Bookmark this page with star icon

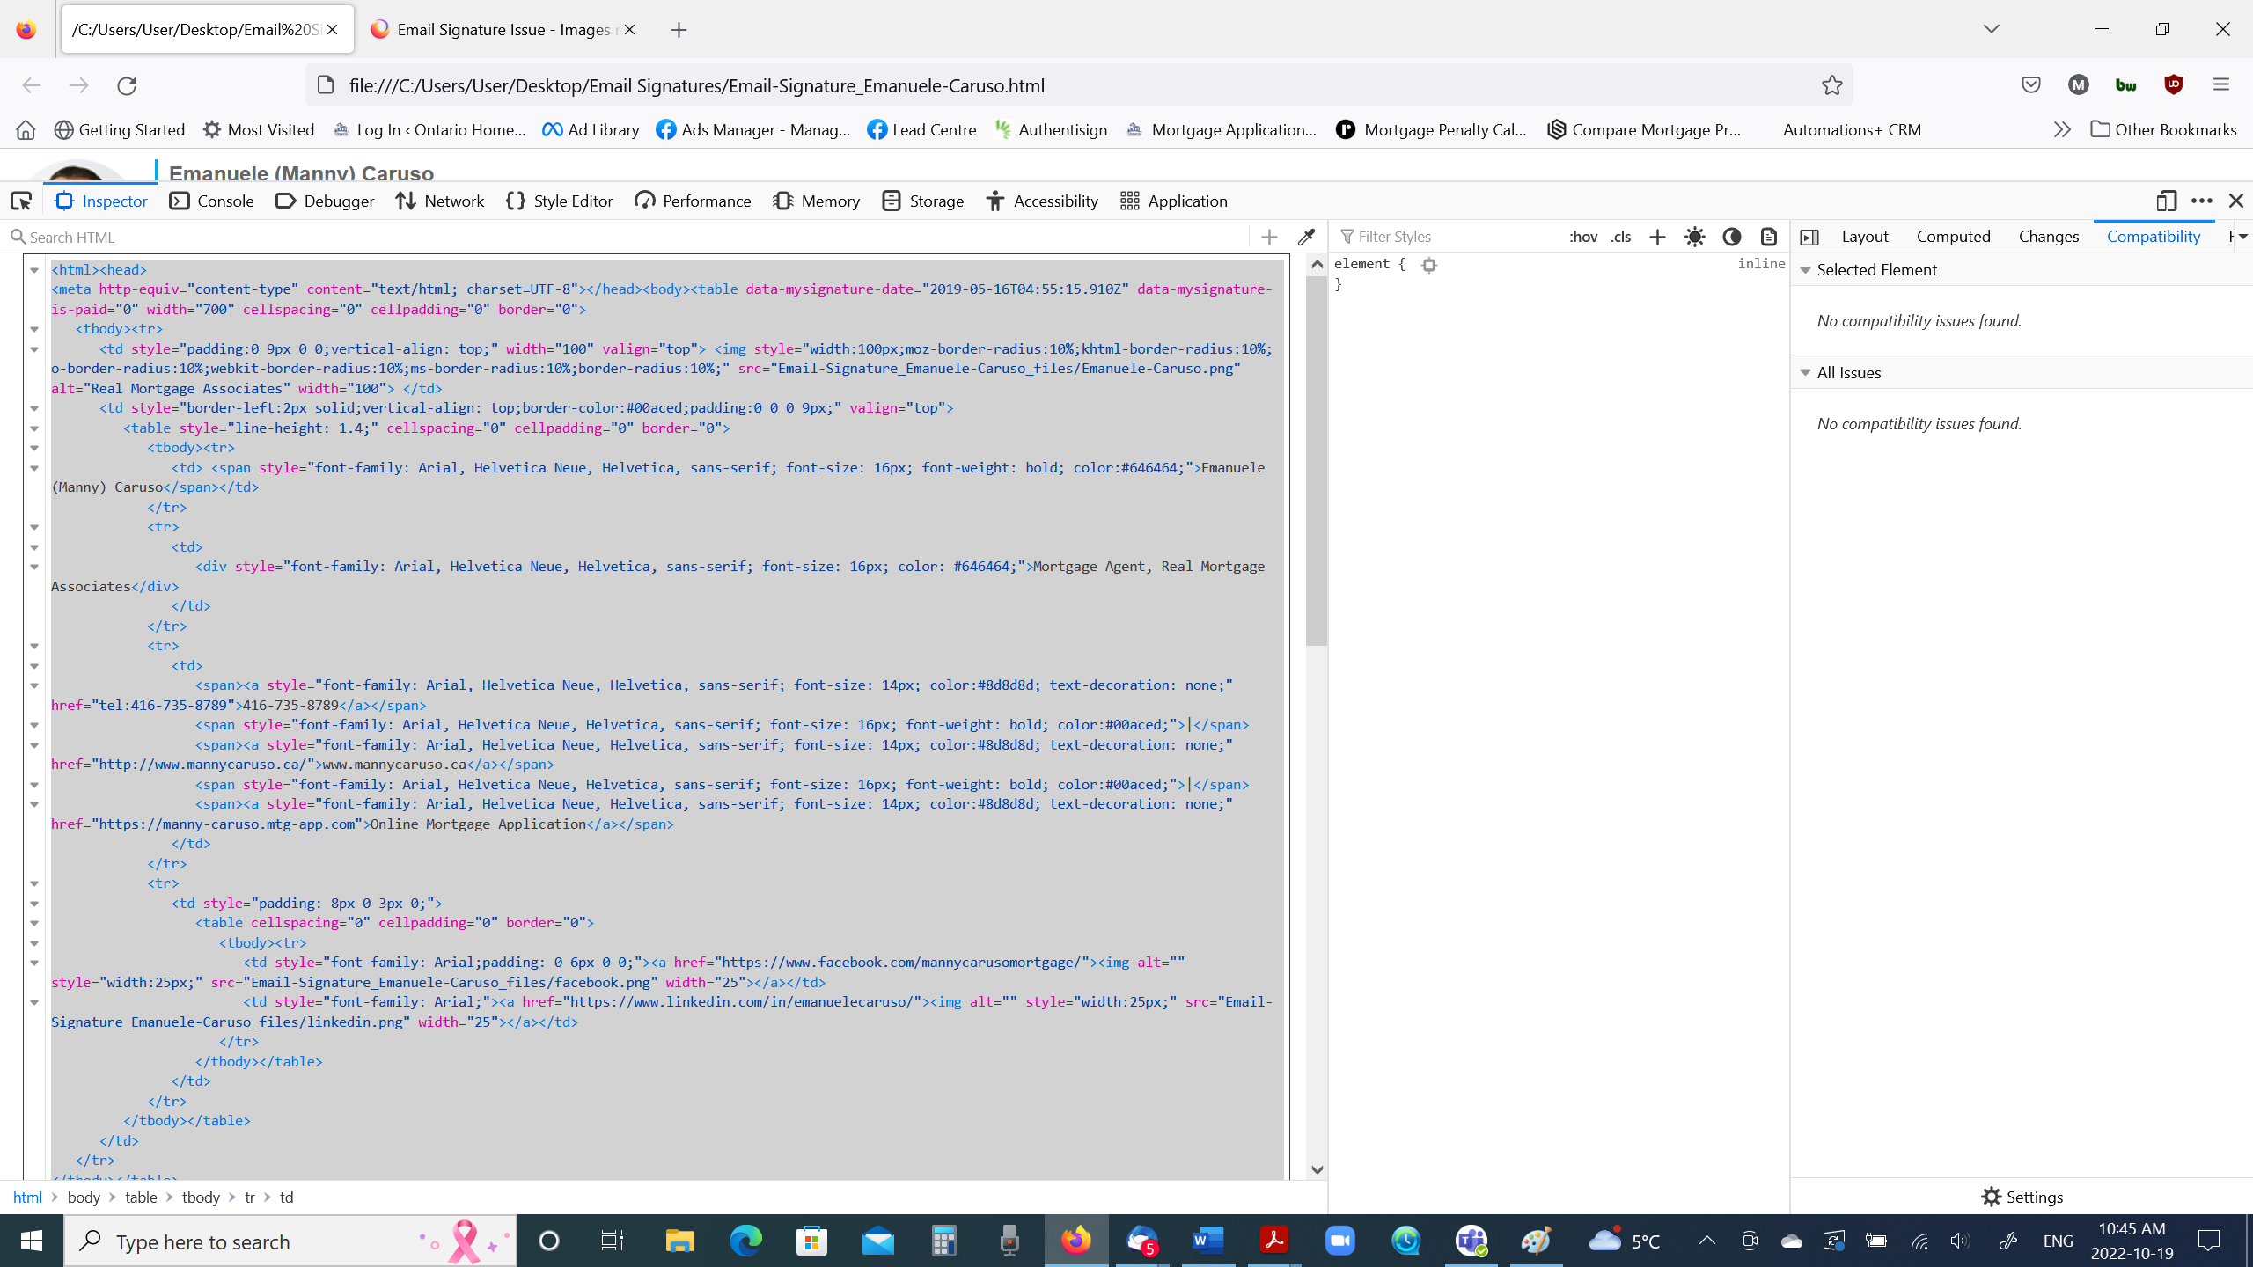1832,85
